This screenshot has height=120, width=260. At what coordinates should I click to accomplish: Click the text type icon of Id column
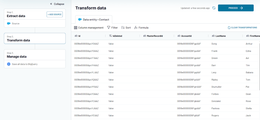coord(76,36)
